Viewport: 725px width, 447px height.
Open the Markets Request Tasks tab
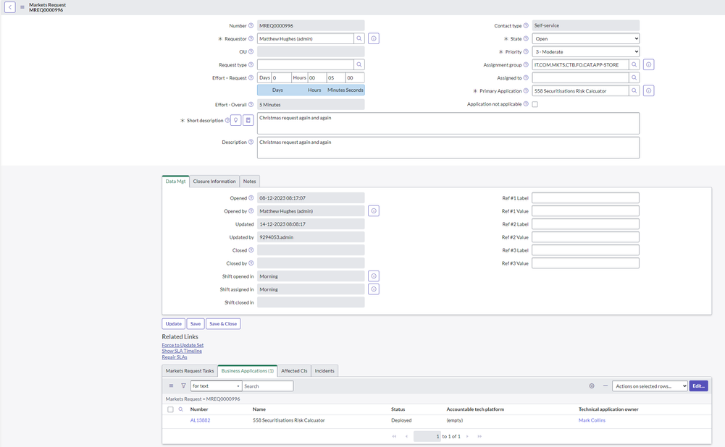click(x=190, y=371)
